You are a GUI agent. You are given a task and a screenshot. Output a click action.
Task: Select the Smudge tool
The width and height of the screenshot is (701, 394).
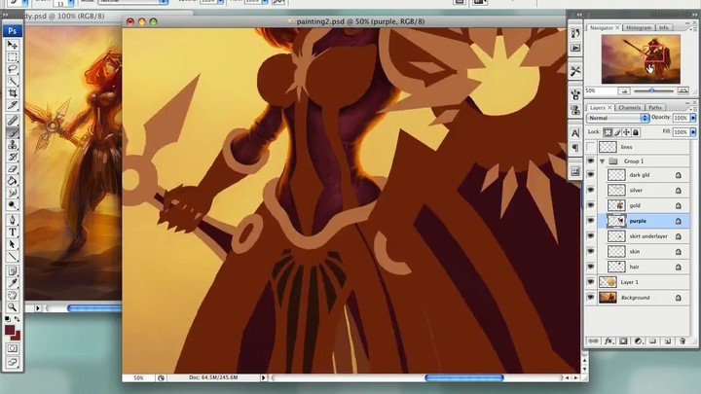click(12, 193)
